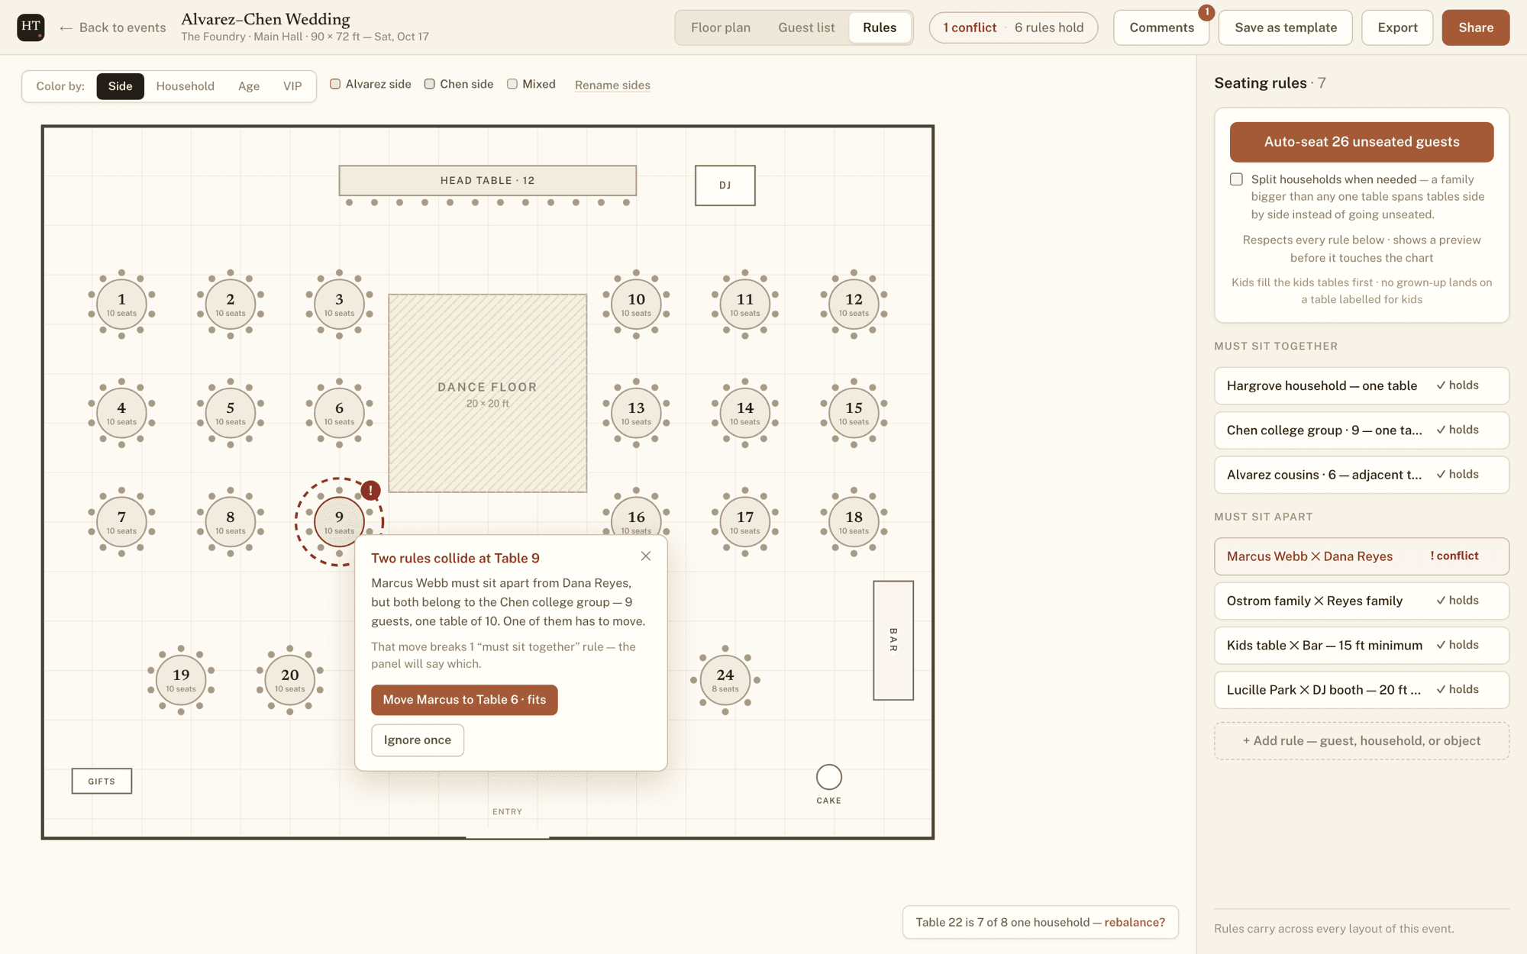
Task: Open Comments
Action: coord(1161,27)
